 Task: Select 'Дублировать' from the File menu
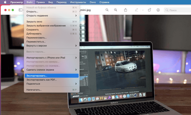(51, 34)
